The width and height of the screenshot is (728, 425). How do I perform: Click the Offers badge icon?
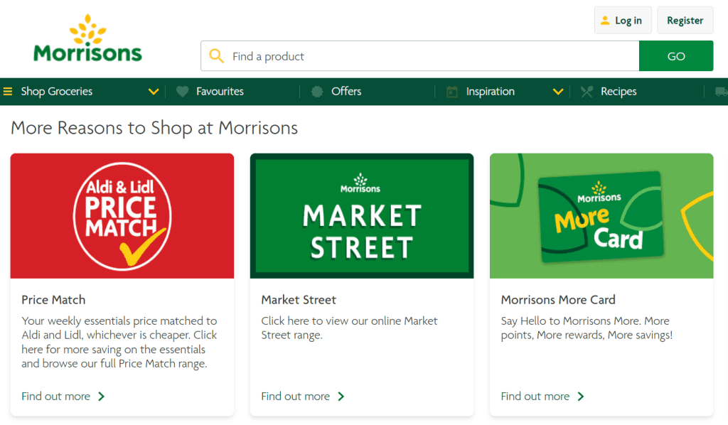[x=317, y=92]
